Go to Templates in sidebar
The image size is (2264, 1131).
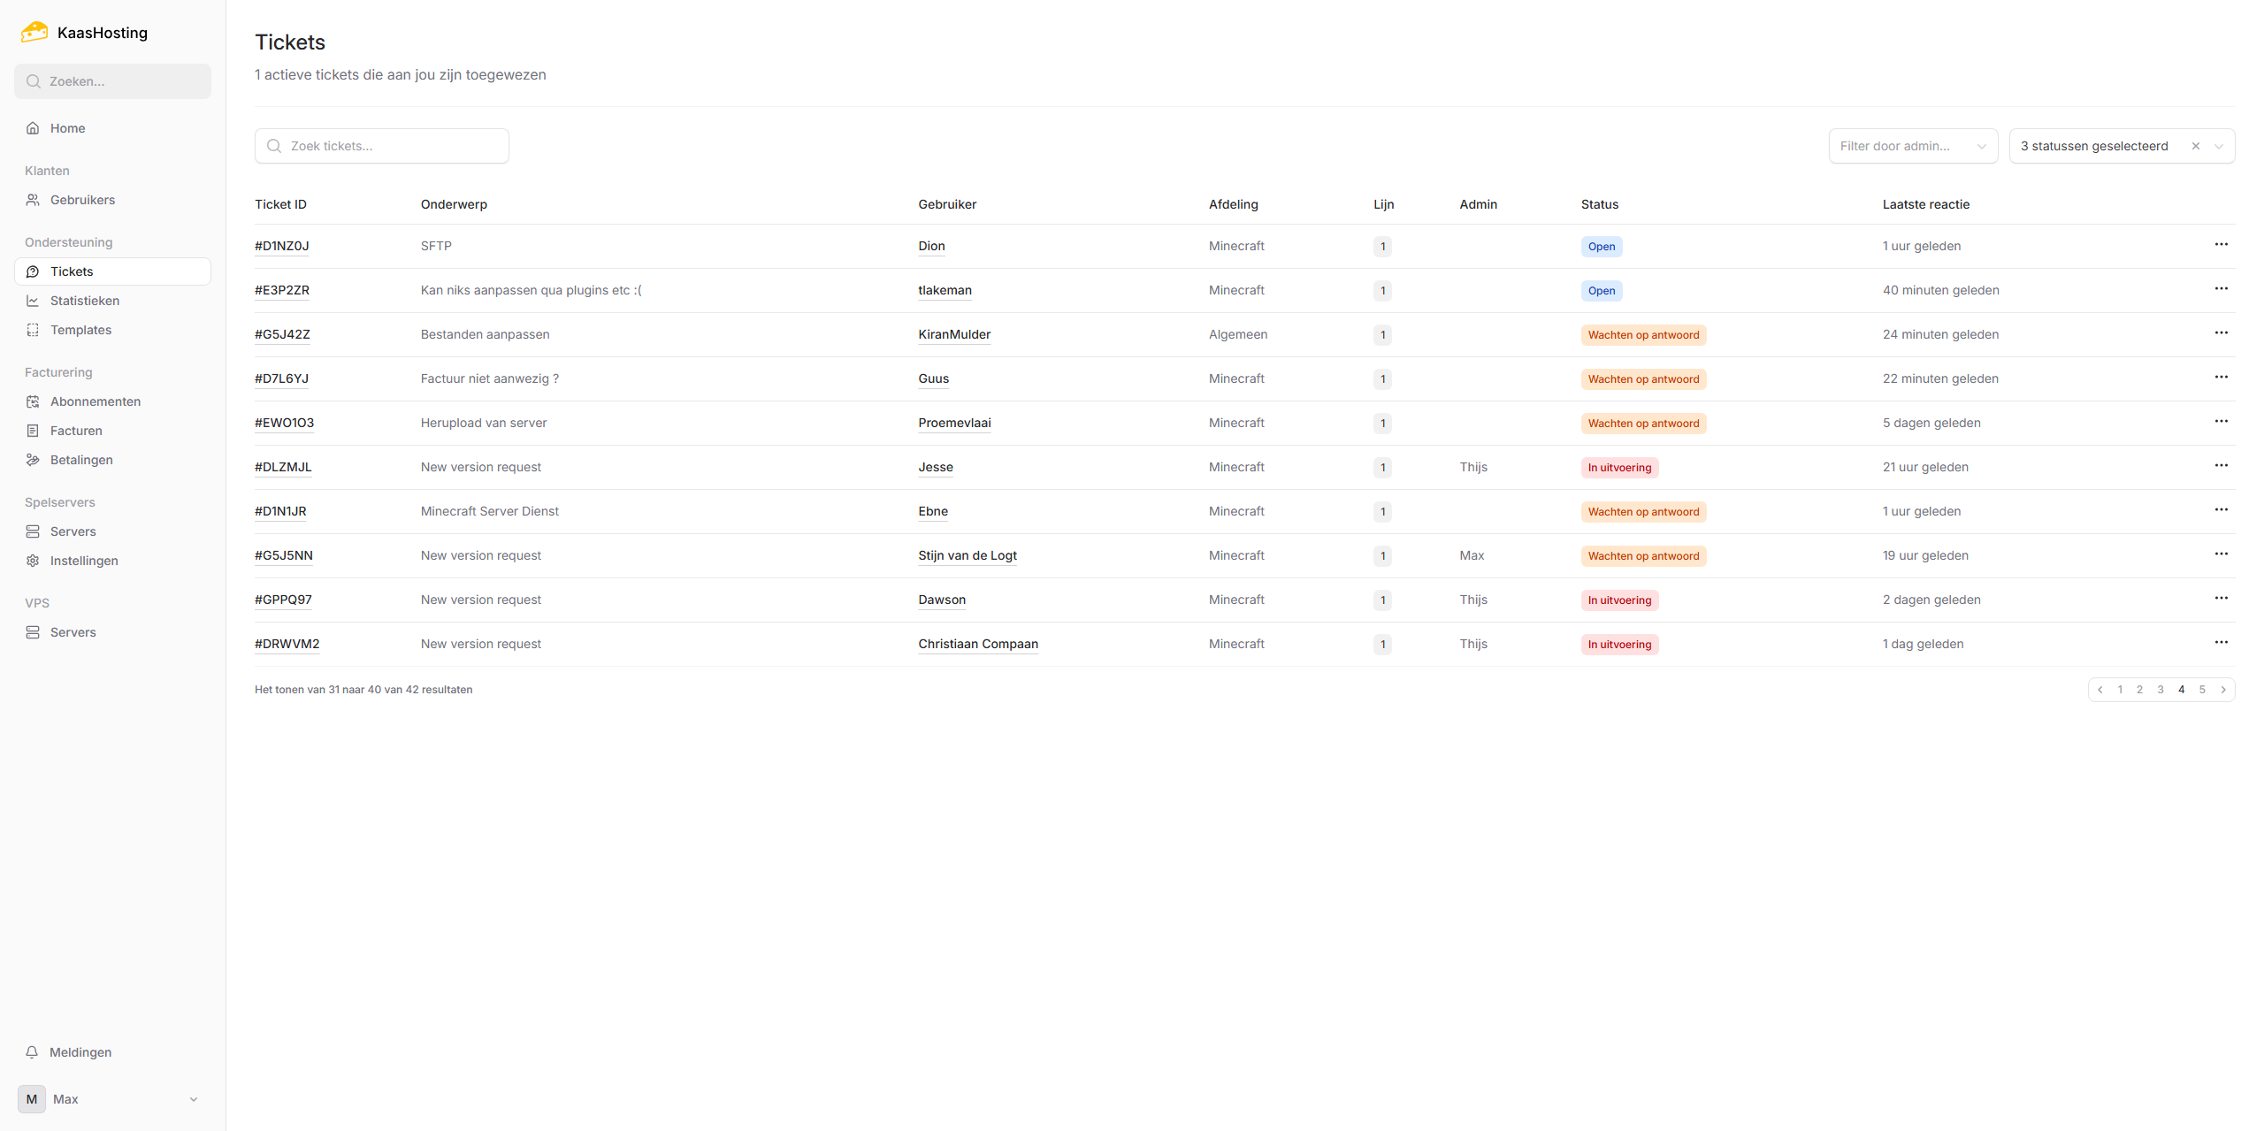point(80,330)
